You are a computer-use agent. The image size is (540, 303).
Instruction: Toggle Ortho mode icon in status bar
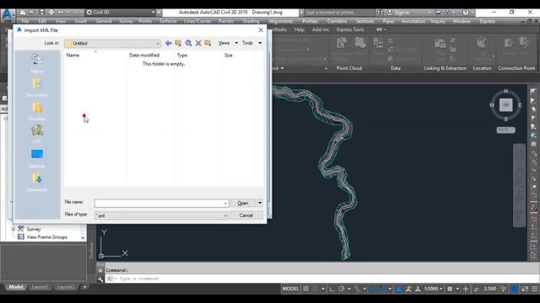[x=332, y=289]
